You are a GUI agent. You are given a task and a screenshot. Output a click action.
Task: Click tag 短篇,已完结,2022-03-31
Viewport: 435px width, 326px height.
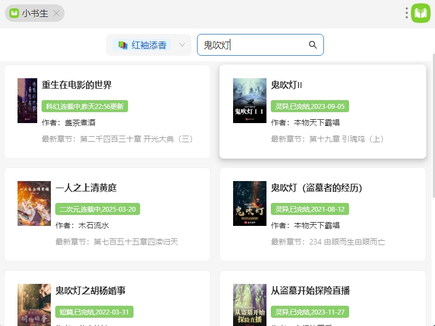[x=94, y=312]
